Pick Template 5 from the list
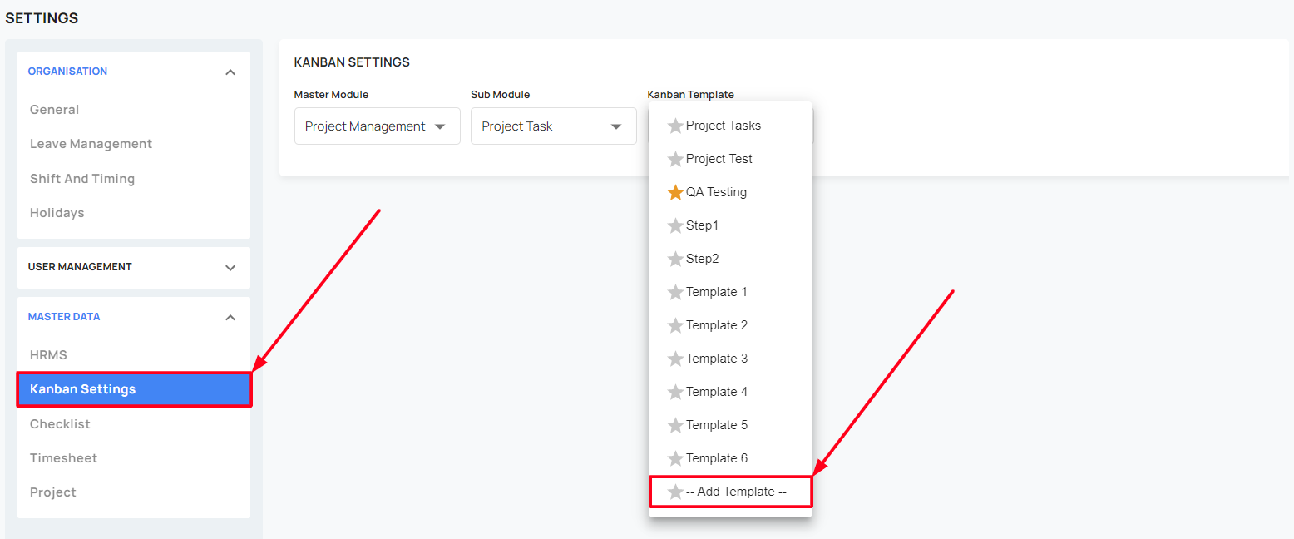Image resolution: width=1294 pixels, height=539 pixels. (730, 425)
